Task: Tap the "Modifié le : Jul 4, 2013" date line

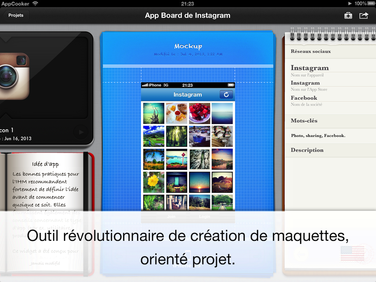Action: click(188, 54)
